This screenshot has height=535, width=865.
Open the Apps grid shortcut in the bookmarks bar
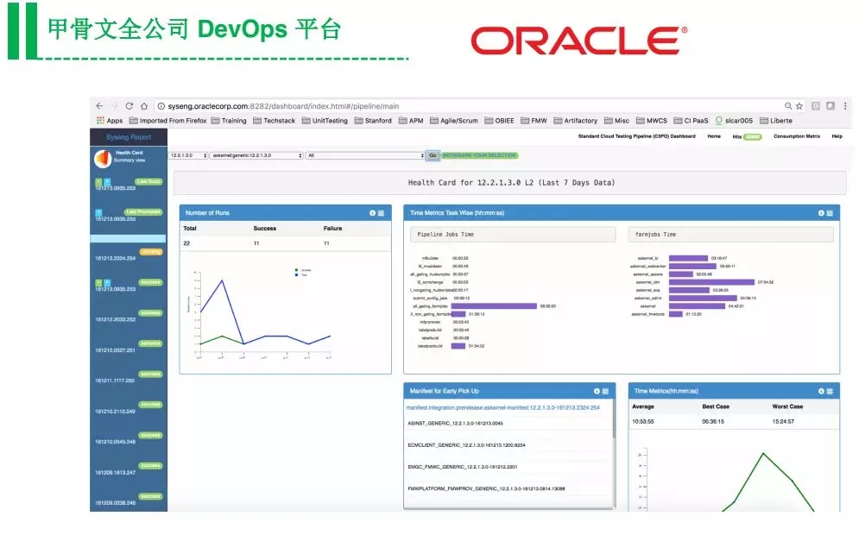click(x=110, y=120)
